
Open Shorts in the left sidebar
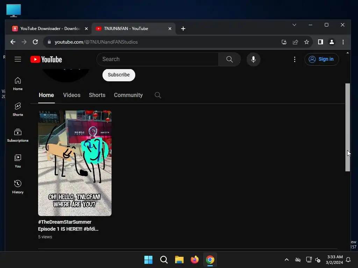[18, 109]
